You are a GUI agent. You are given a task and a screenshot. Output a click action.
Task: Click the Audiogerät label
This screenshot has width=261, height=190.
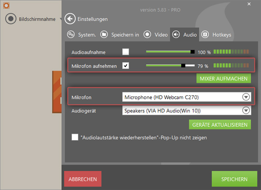84,111
